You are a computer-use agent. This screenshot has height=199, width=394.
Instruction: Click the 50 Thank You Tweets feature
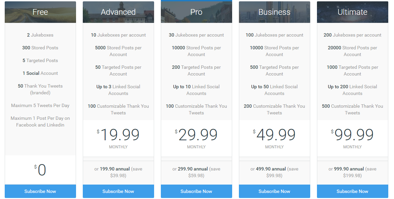[x=40, y=89]
